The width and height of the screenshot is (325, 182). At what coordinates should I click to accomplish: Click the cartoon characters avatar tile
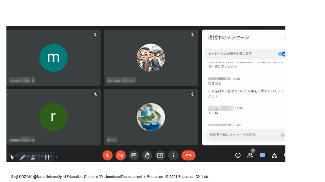coord(151,58)
